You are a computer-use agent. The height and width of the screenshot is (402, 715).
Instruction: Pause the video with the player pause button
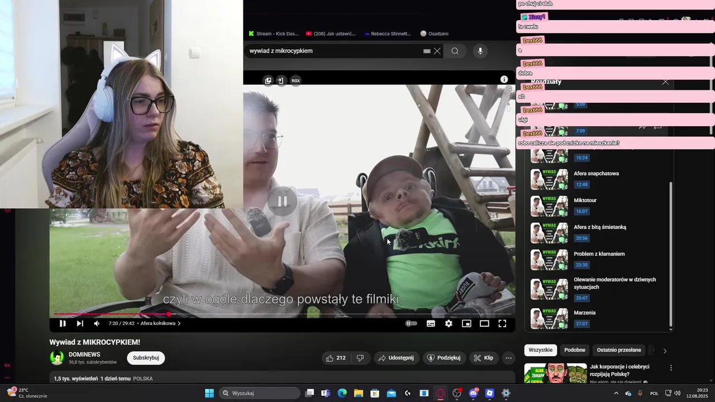pyautogui.click(x=63, y=323)
